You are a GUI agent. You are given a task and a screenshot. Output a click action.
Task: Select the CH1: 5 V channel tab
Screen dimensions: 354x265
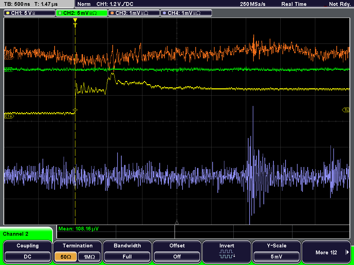[30, 13]
